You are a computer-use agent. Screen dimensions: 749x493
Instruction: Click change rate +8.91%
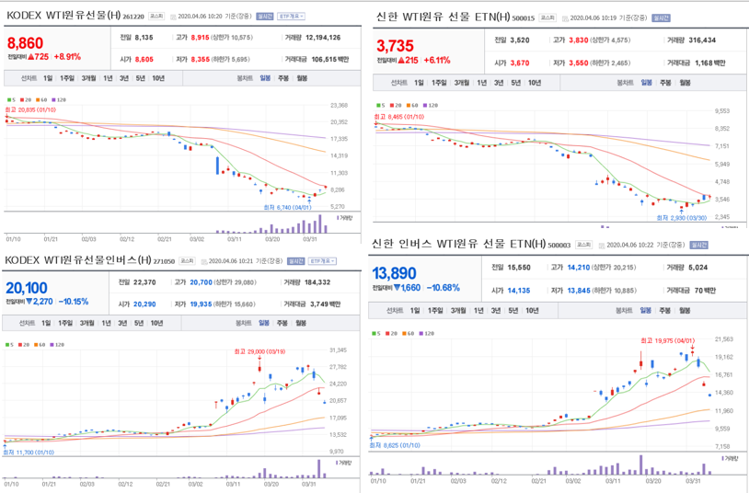pos(67,57)
